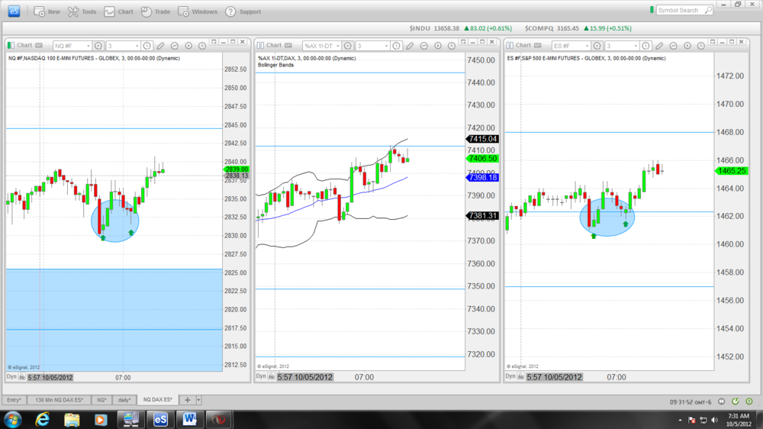Viewport: 763px width, 429px height.
Task: Click NQ price label 2839.00
Action: coord(236,169)
